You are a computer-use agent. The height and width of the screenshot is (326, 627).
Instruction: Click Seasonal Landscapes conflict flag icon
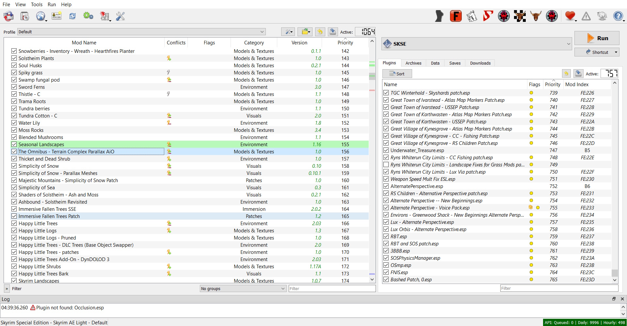point(169,144)
